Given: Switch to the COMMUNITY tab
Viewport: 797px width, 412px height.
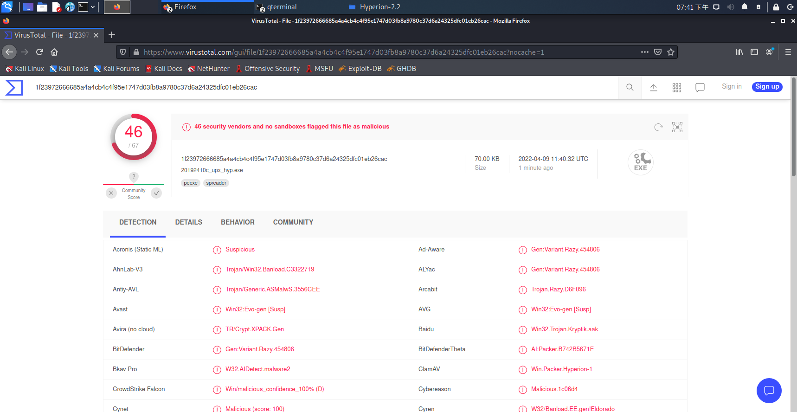Looking at the screenshot, I should (x=293, y=222).
